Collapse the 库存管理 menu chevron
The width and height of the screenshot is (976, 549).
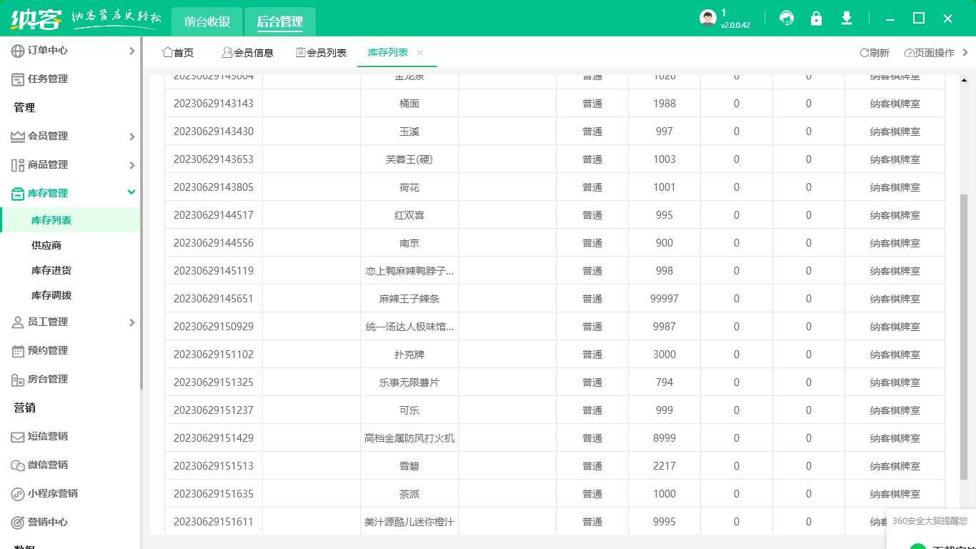coord(131,192)
